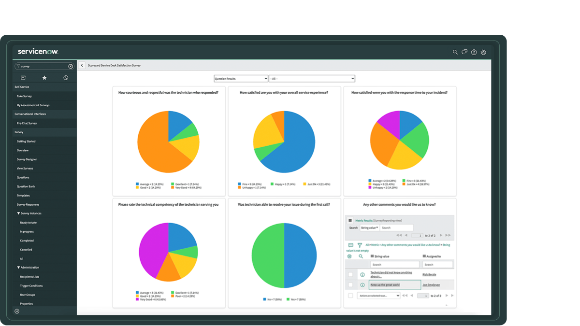Select Survey Designer in the sidebar
Viewport: 580px width, 326px height.
[27, 159]
